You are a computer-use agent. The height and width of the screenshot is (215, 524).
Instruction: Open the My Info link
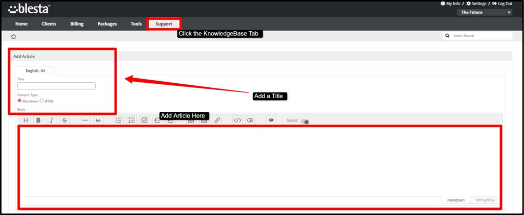(x=450, y=4)
